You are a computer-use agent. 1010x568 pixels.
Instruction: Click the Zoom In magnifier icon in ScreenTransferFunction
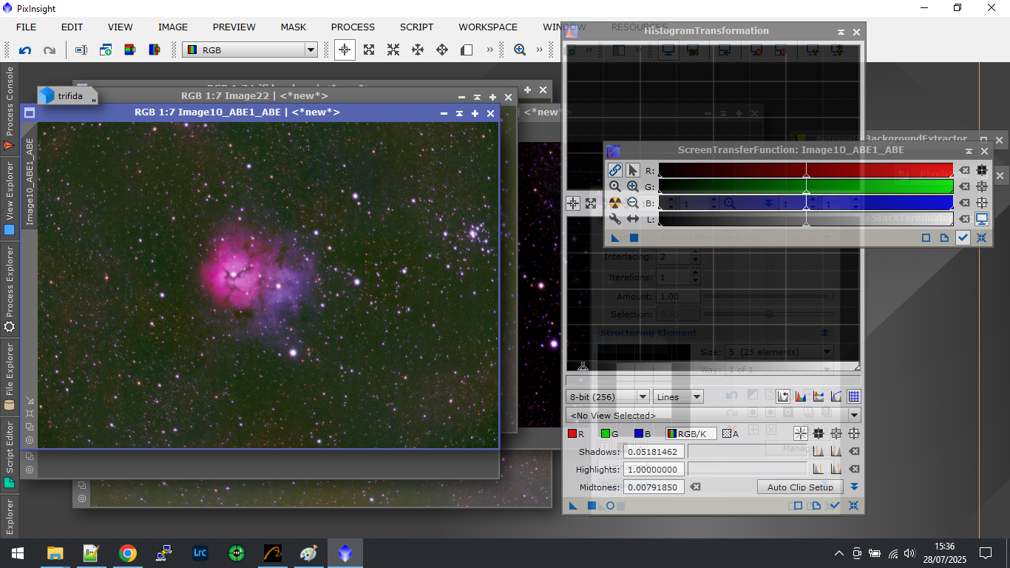pos(633,186)
